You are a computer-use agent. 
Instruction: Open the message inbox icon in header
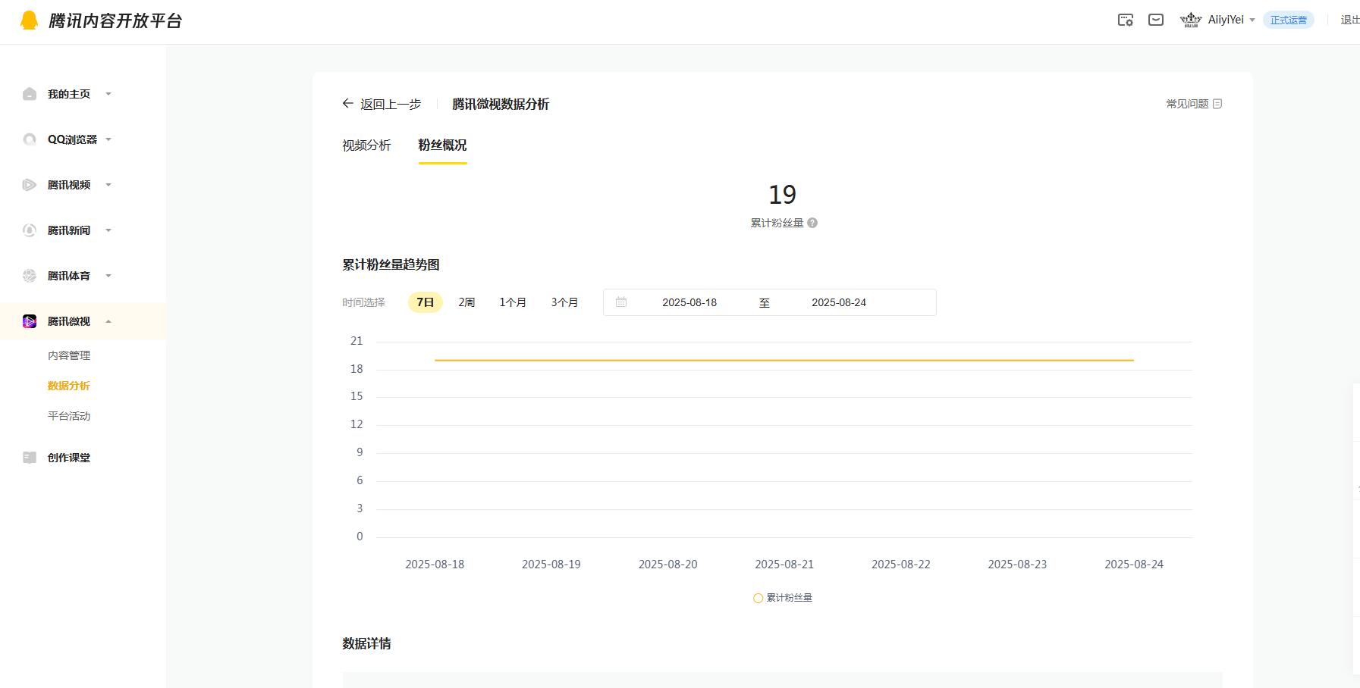pos(1156,20)
